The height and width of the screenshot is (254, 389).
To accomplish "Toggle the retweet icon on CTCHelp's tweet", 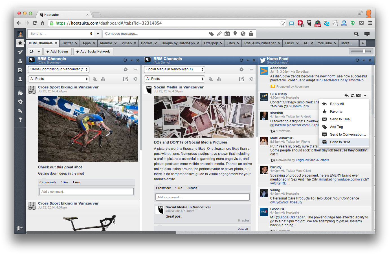I will pyautogui.click(x=353, y=95).
